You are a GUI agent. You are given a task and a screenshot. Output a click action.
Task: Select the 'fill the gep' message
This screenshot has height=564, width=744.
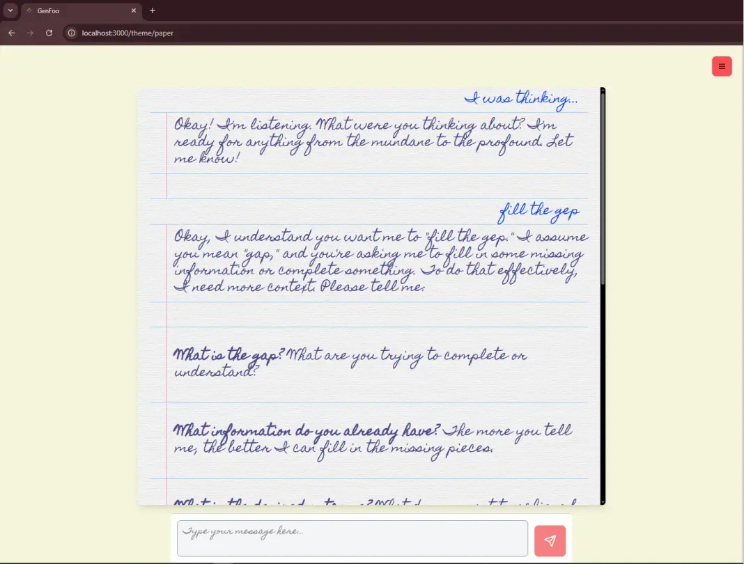pos(539,210)
